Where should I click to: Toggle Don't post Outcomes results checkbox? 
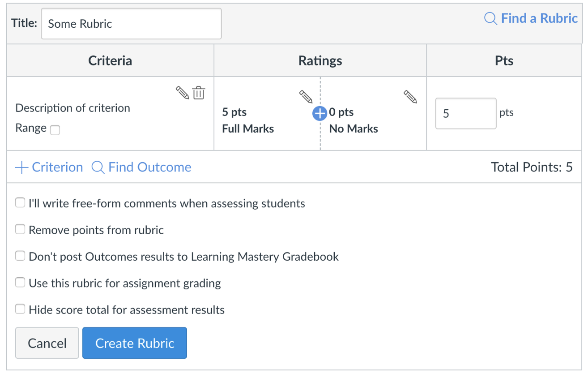(20, 256)
